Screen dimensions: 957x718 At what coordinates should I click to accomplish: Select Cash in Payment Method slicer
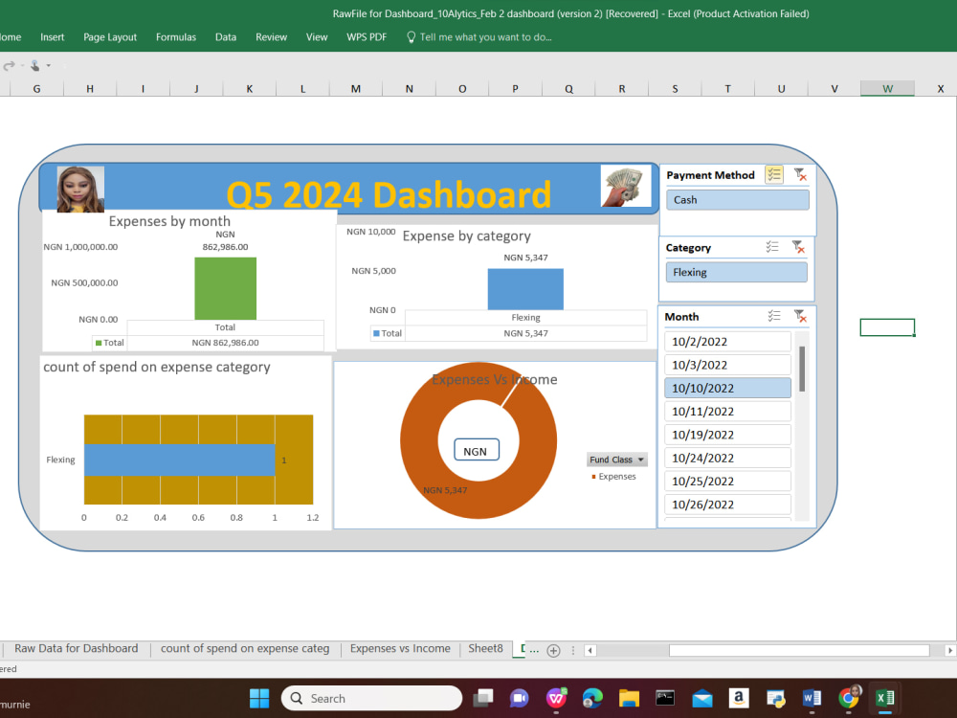(737, 200)
